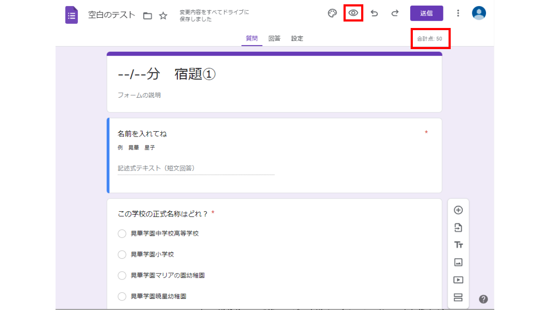Click the purple 送信 button

coord(426,13)
